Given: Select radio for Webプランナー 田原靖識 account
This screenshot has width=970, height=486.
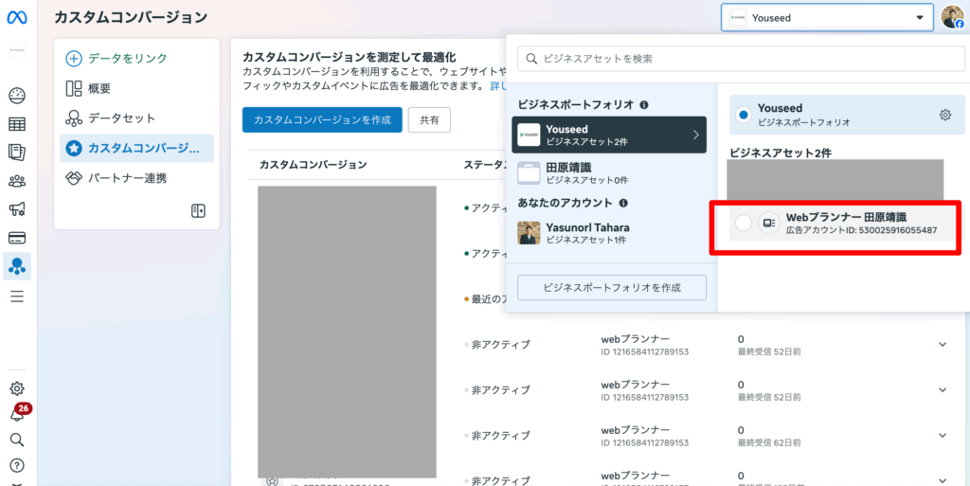Looking at the screenshot, I should pos(743,224).
